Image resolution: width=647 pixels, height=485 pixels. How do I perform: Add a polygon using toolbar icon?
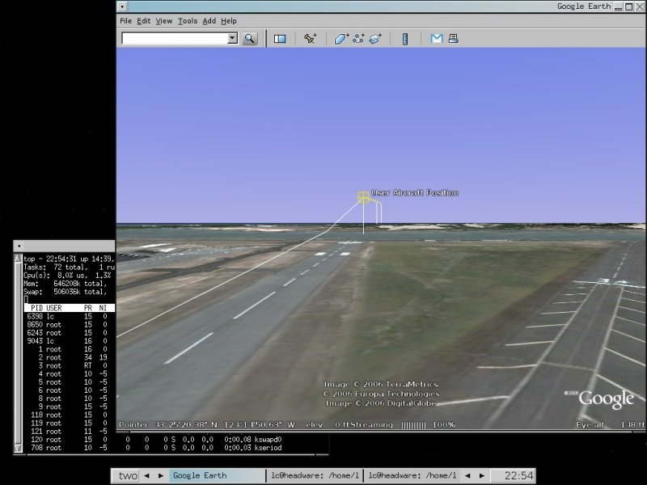click(x=341, y=38)
